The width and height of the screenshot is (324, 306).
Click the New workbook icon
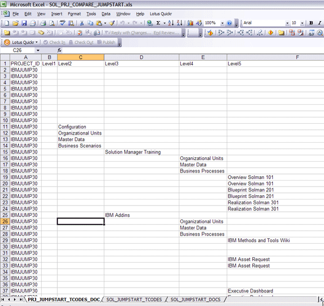click(x=6, y=23)
